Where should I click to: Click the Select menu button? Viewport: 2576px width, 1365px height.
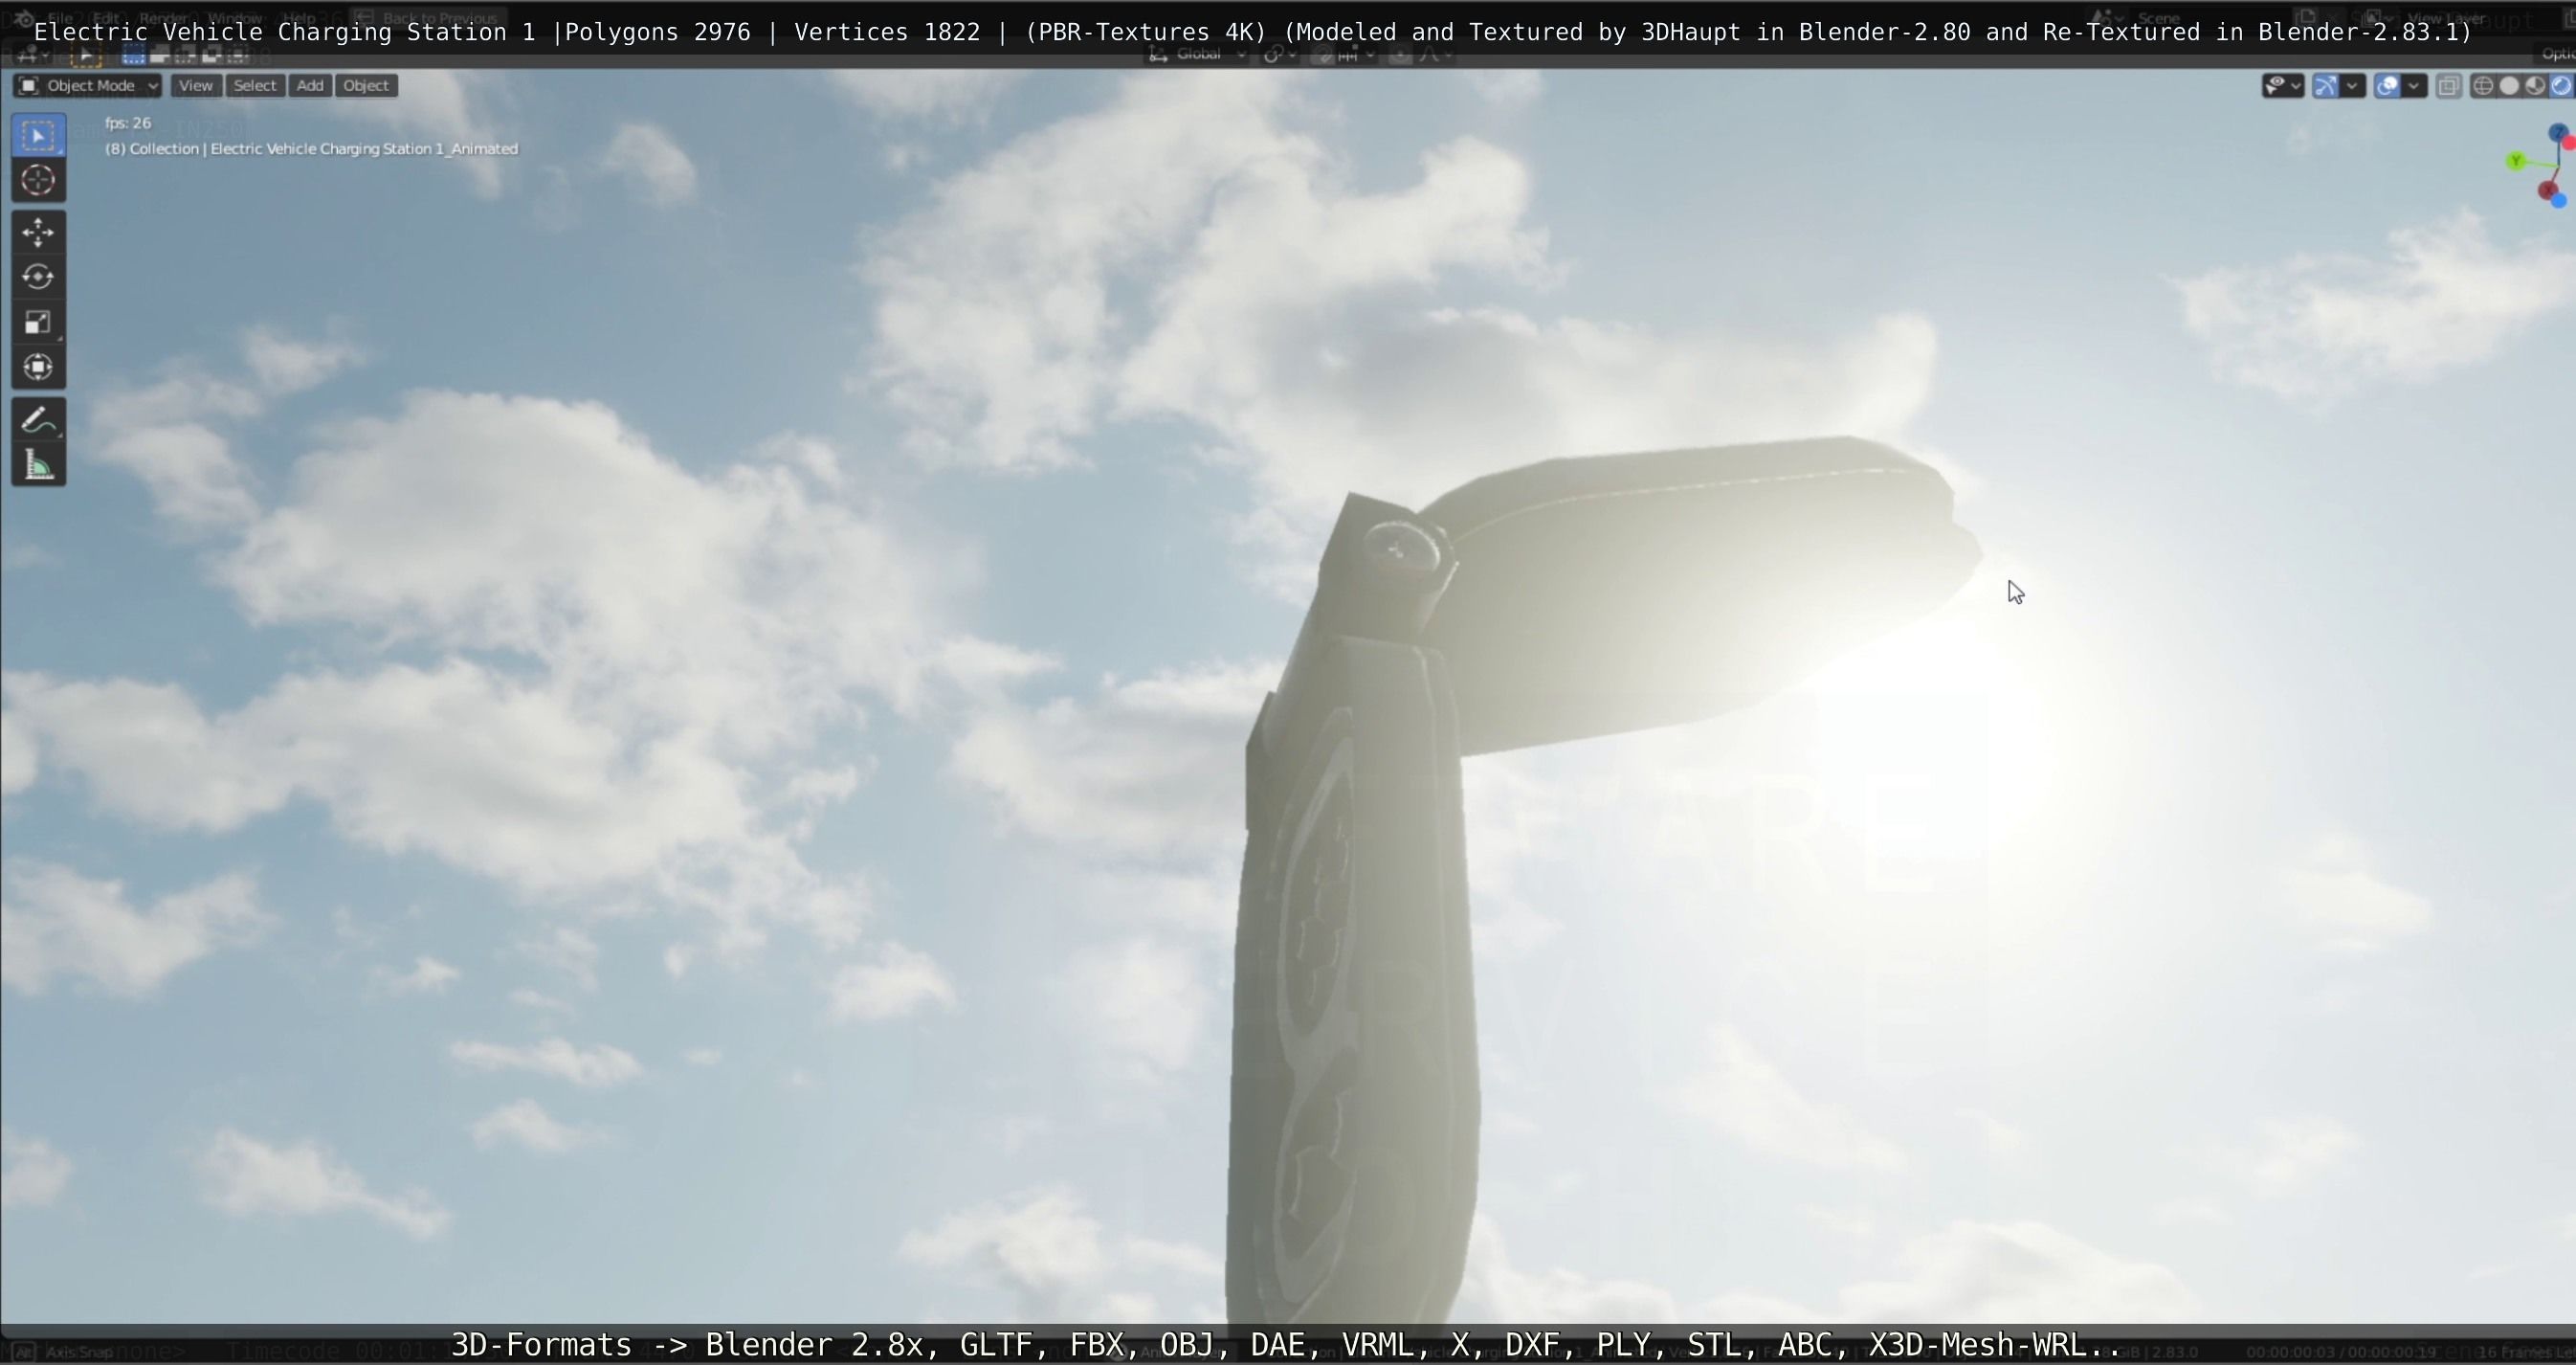pos(254,86)
